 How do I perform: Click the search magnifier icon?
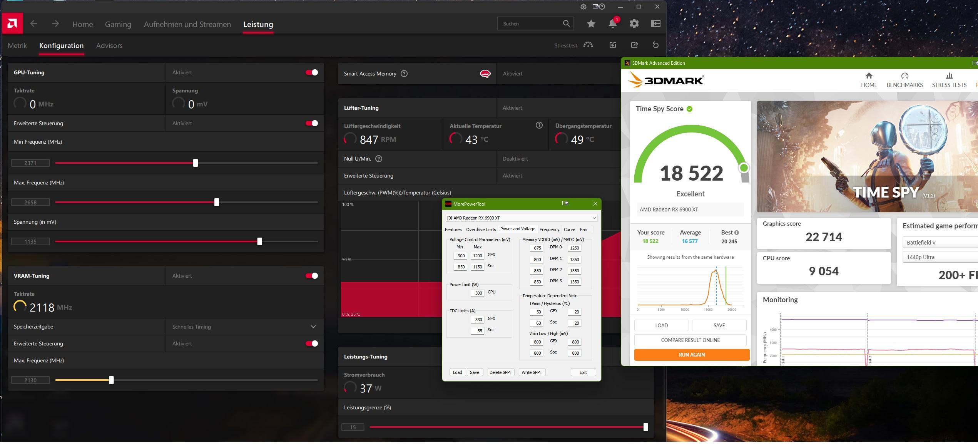pos(566,23)
